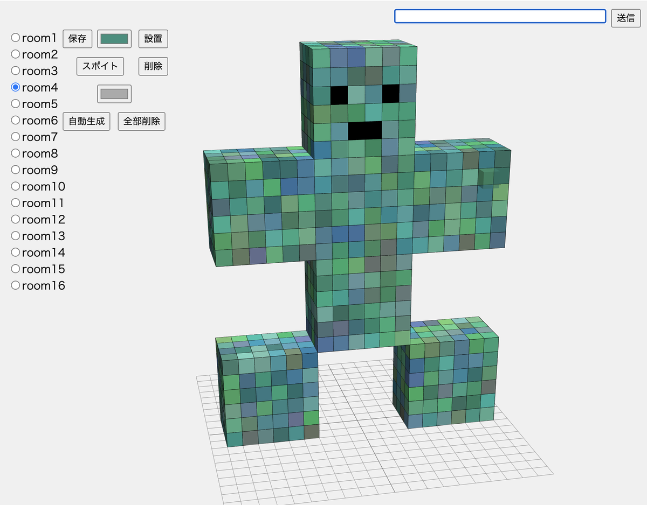Click the figure's black mouth blocks
647x505 pixels.
point(365,130)
